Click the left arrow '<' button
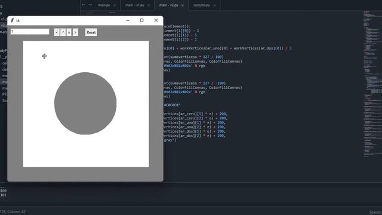 tap(57, 32)
